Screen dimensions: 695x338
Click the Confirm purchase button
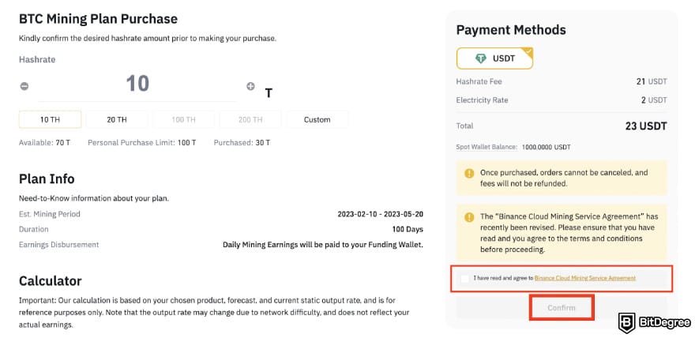[x=562, y=308]
